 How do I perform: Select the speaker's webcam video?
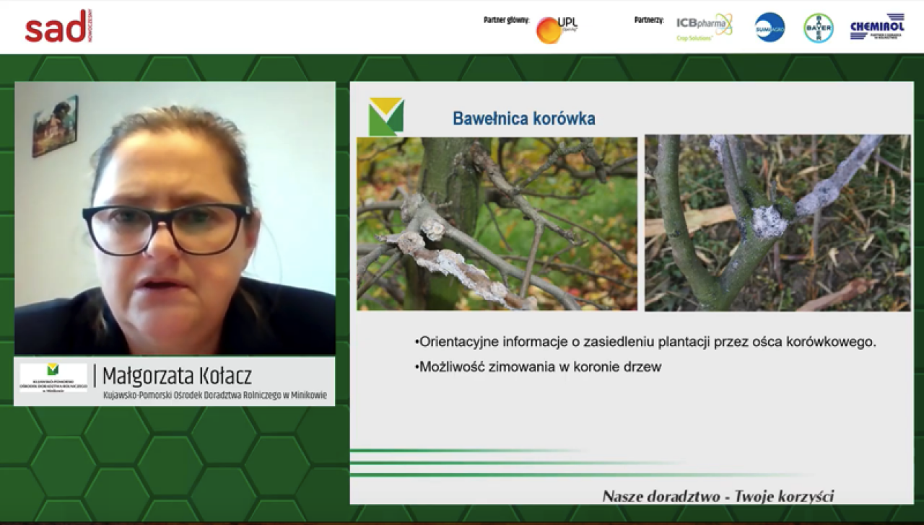175,218
